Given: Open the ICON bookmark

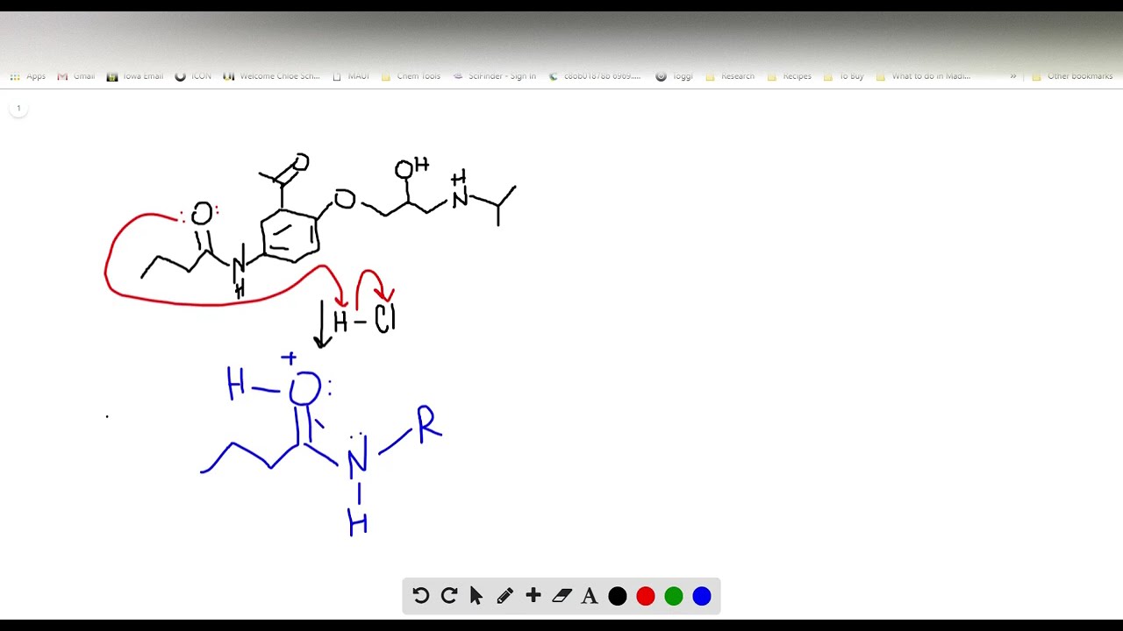Looking at the screenshot, I should pos(193,76).
